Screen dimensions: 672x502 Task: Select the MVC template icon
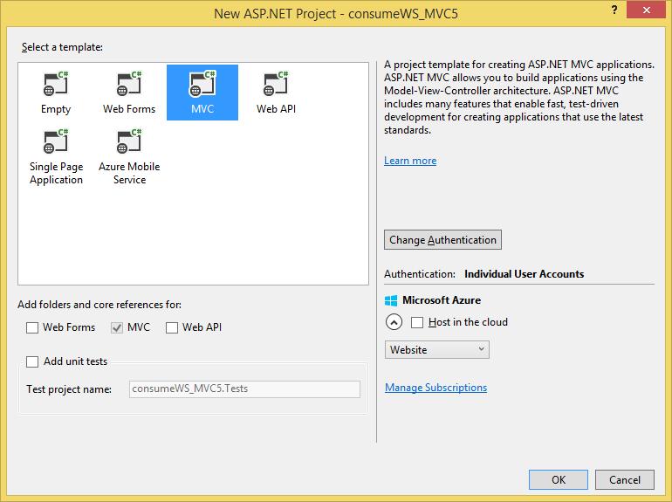pos(202,84)
